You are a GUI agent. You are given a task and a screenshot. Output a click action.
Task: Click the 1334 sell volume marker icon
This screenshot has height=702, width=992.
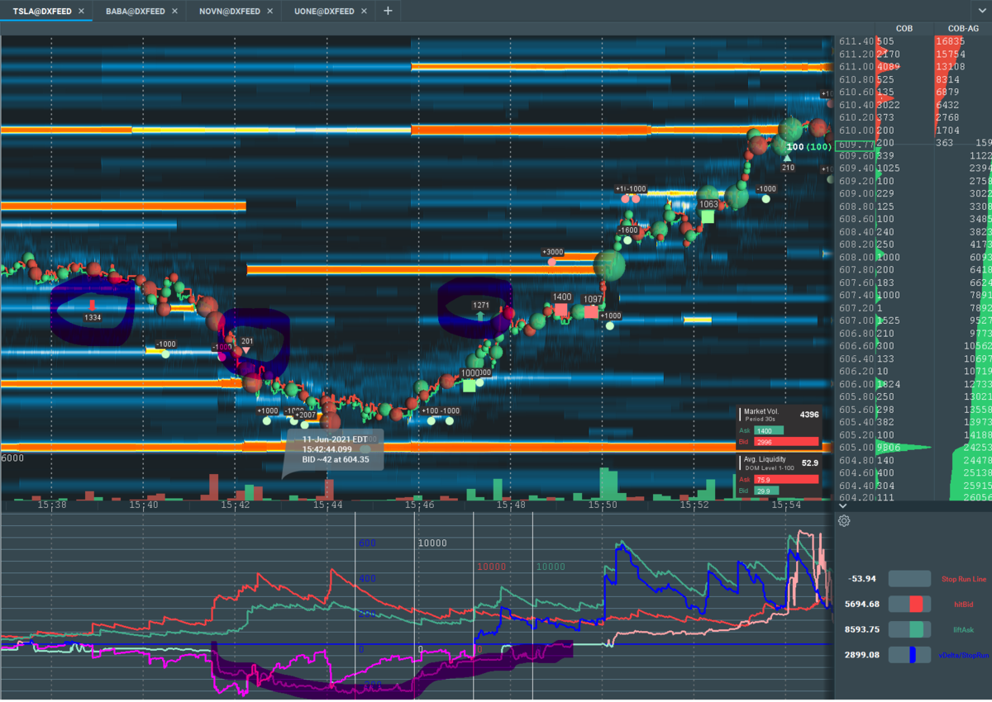pyautogui.click(x=92, y=306)
